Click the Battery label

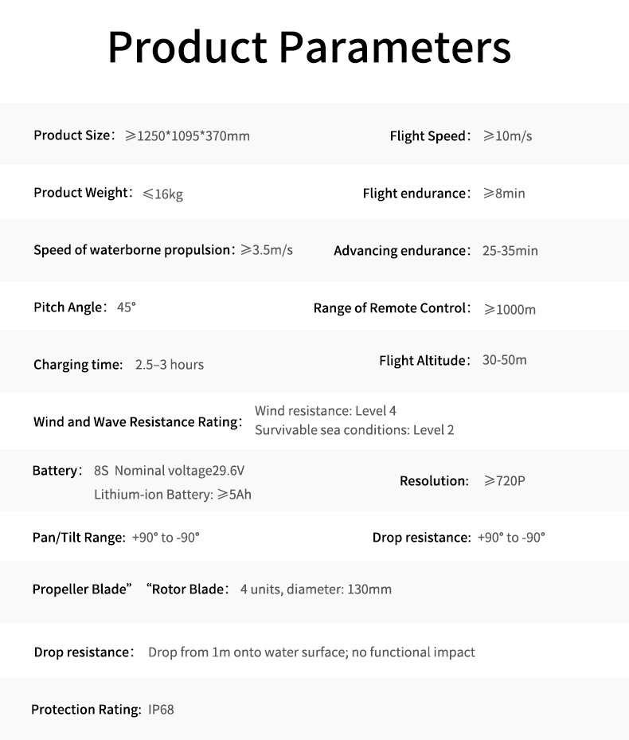[55, 471]
